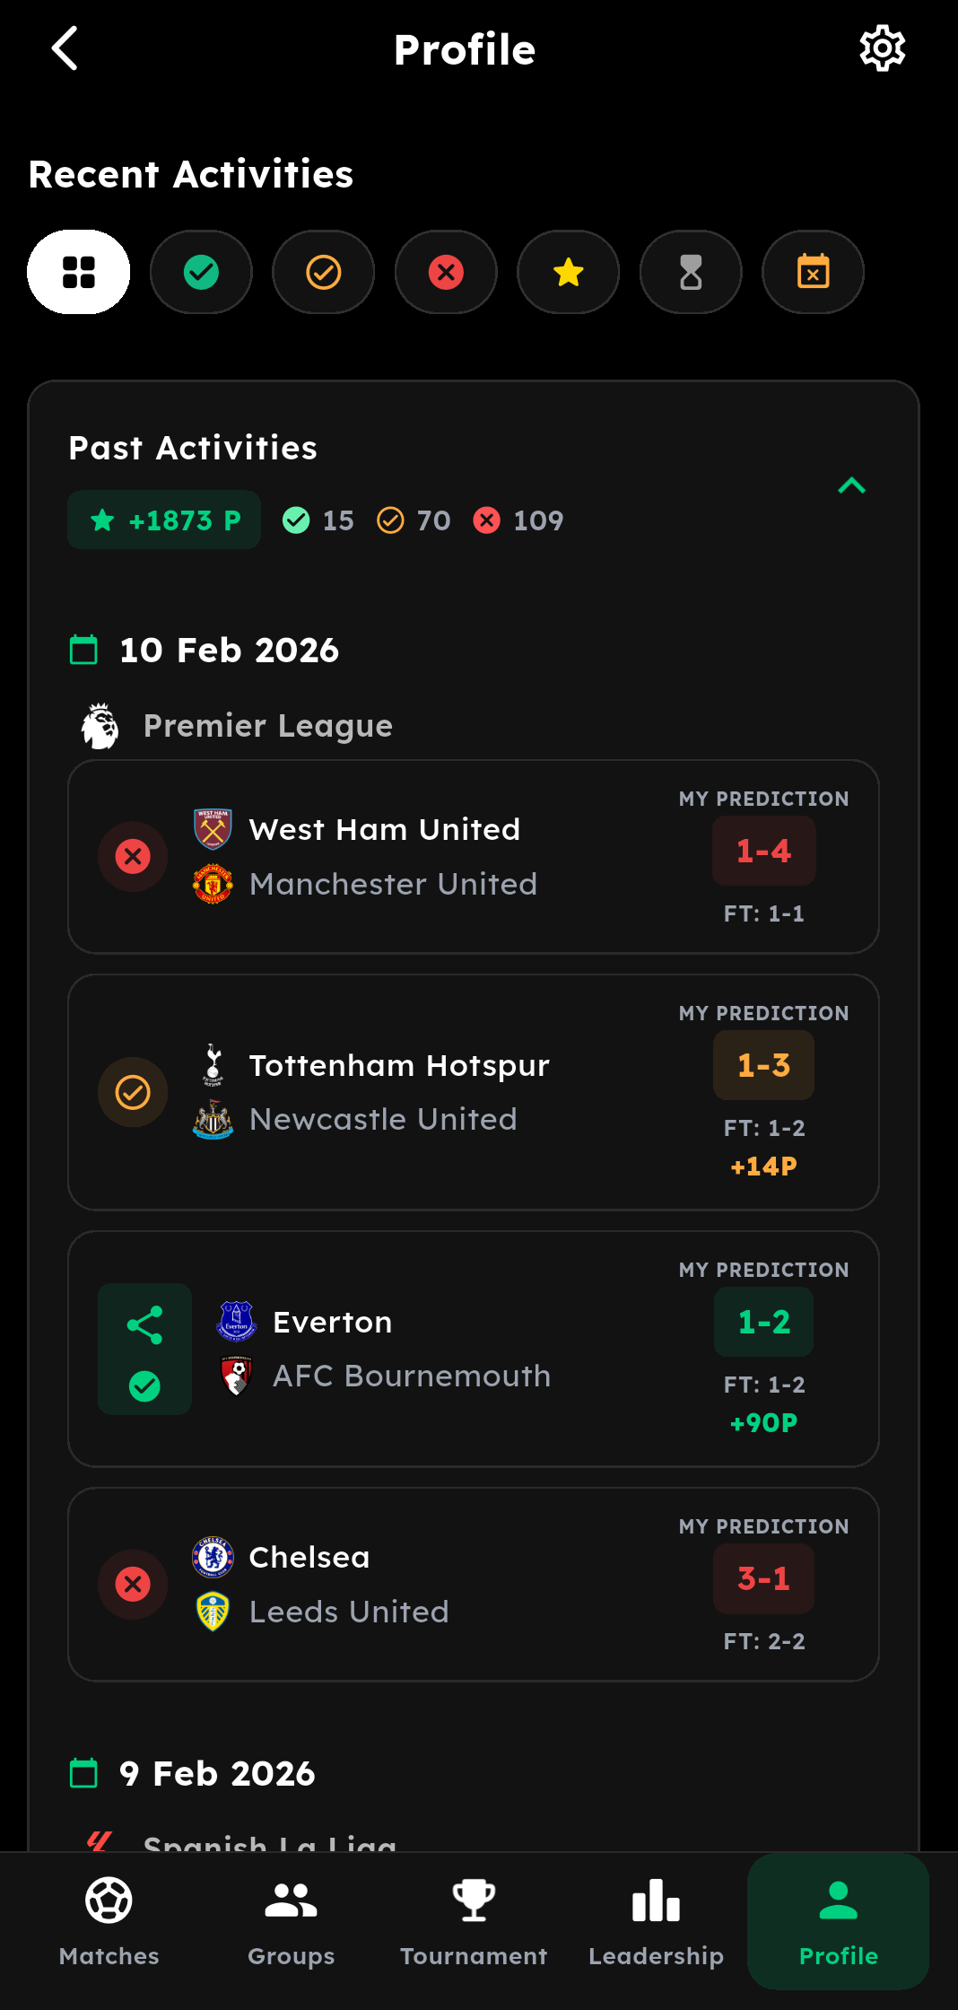The image size is (958, 2010).
Task: Switch to the Matches tab
Action: click(x=109, y=1920)
